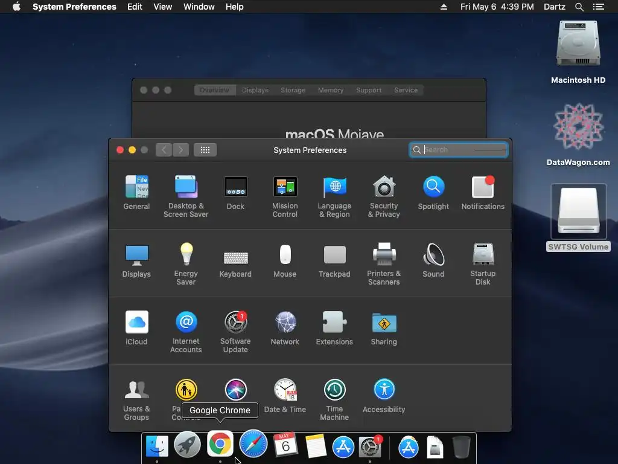Open Extensions preferences
The width and height of the screenshot is (618, 464).
[x=334, y=328]
